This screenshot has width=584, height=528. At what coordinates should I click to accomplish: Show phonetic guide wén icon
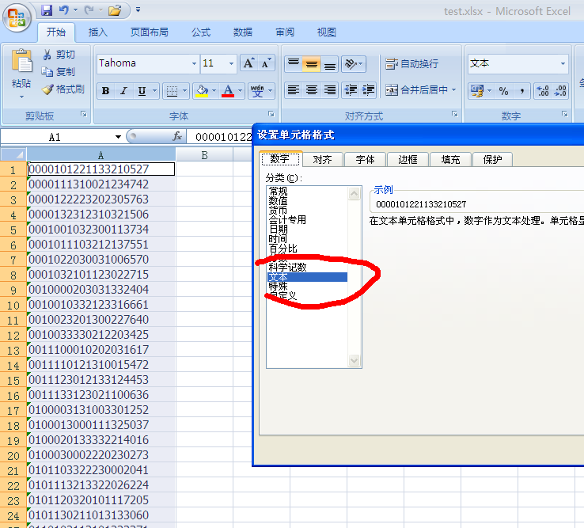click(x=257, y=91)
